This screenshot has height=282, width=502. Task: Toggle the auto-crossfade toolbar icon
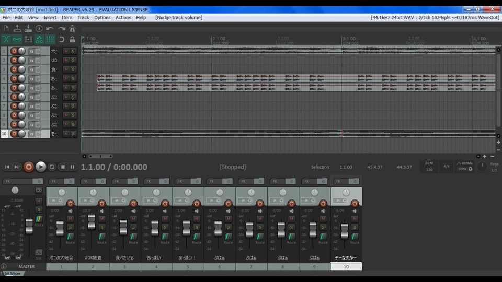point(6,39)
